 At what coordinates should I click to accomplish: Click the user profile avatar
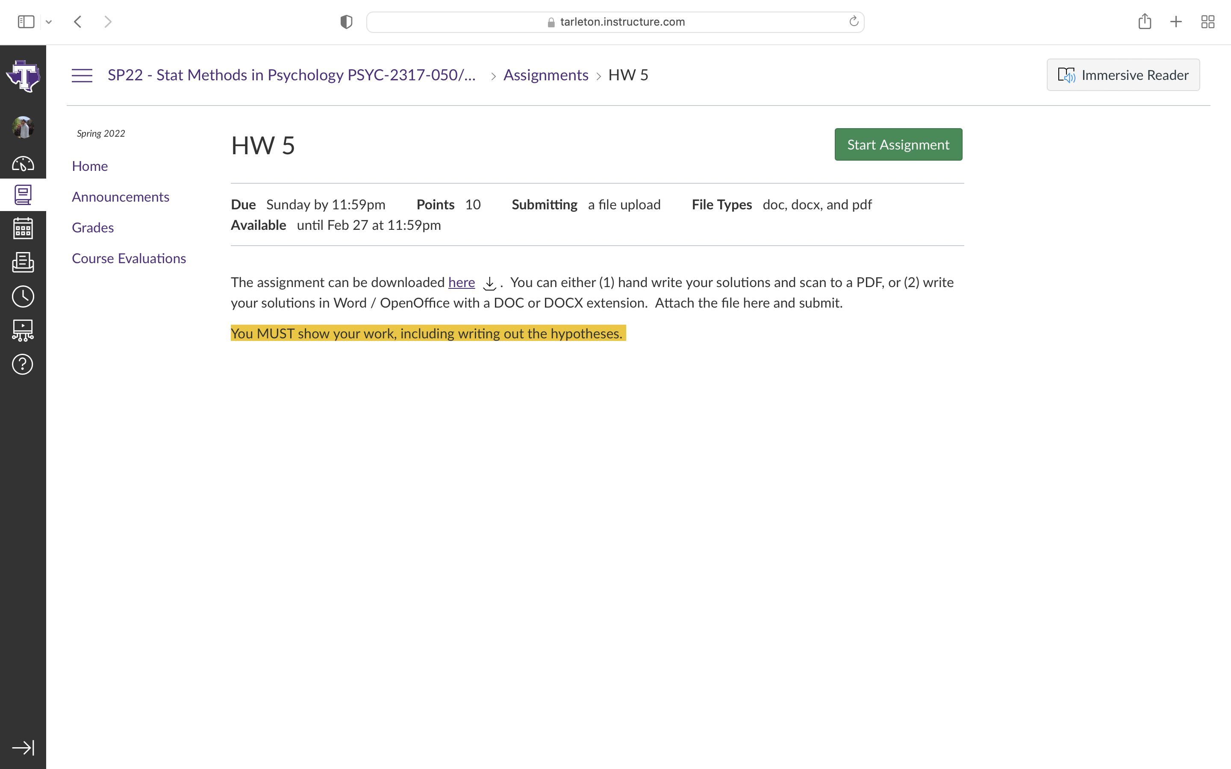[23, 127]
